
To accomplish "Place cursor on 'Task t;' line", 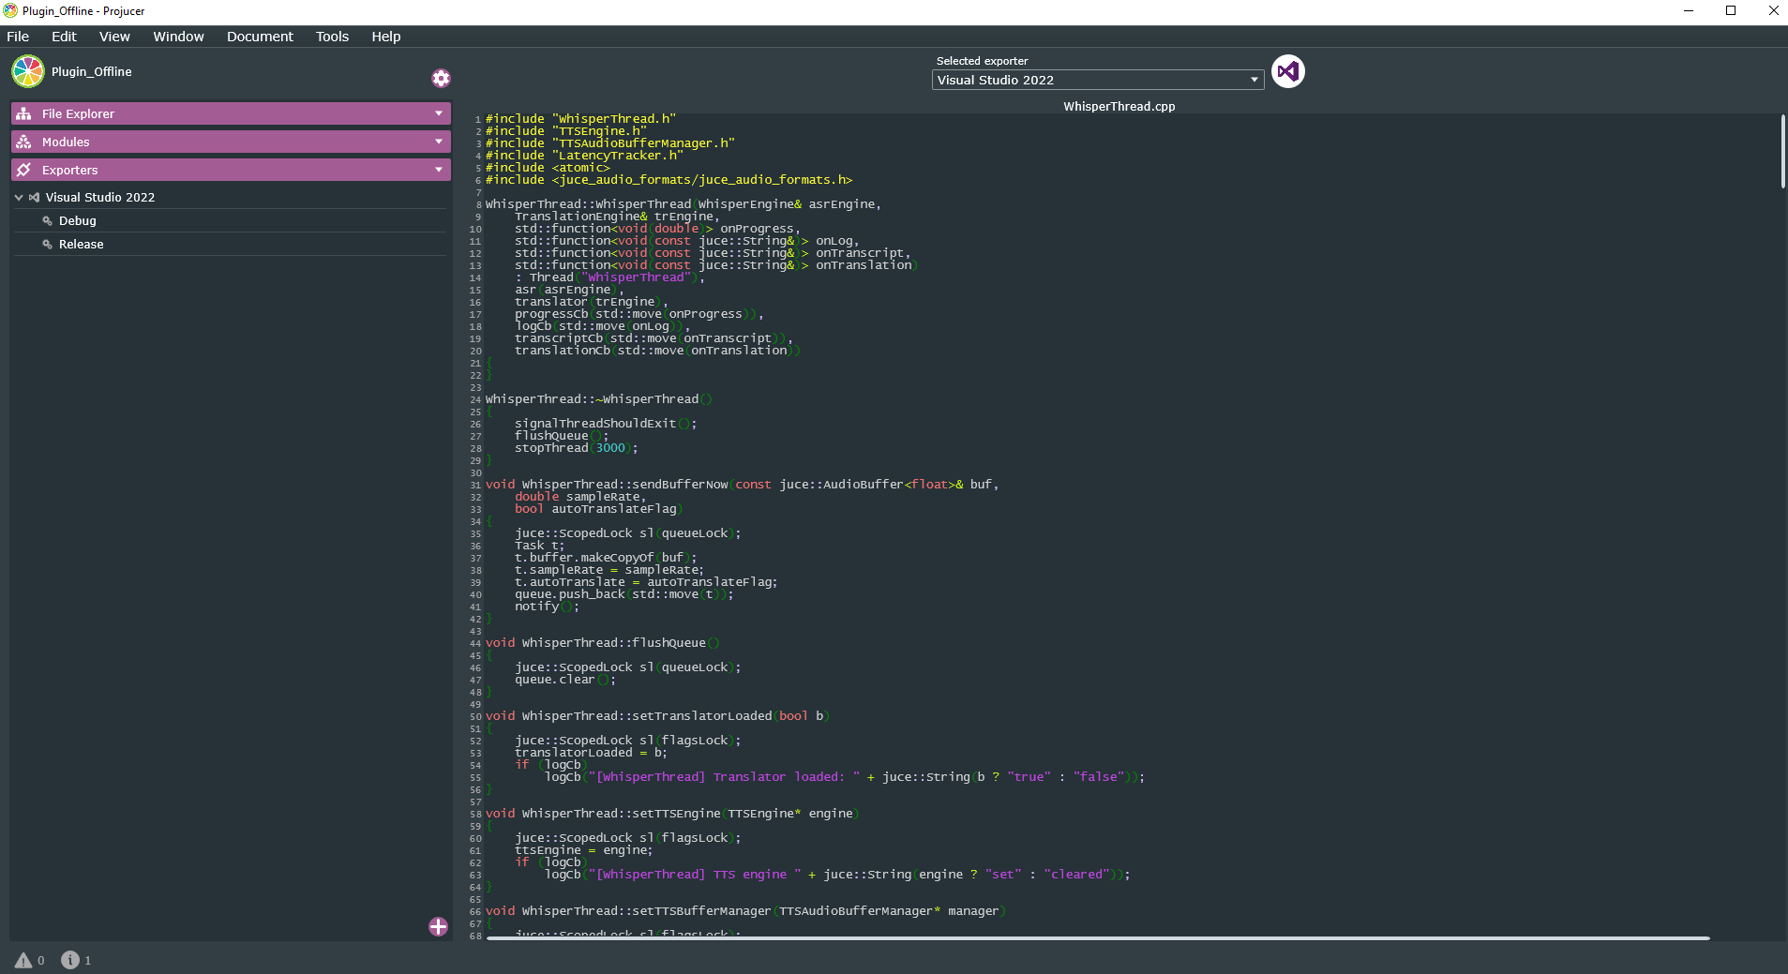I will click(x=539, y=546).
